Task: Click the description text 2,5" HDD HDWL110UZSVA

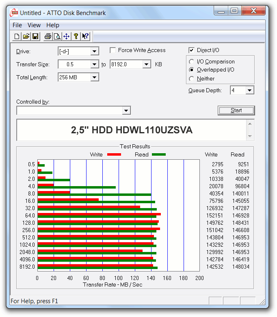Action: coord(132,130)
